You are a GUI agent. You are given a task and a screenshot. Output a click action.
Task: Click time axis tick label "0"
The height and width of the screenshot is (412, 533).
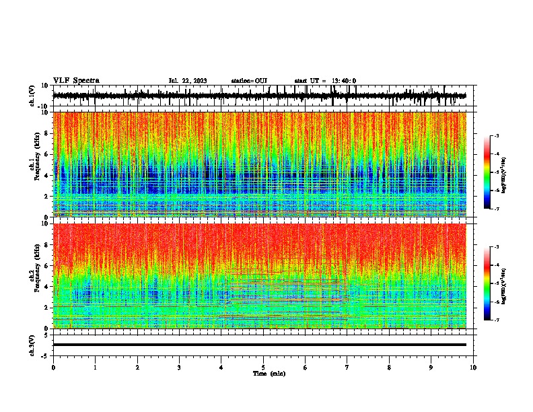[x=53, y=368]
